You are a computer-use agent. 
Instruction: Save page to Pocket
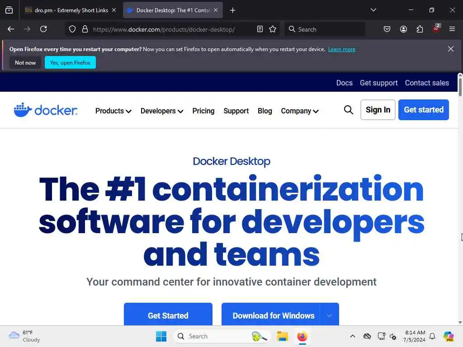coord(387,29)
